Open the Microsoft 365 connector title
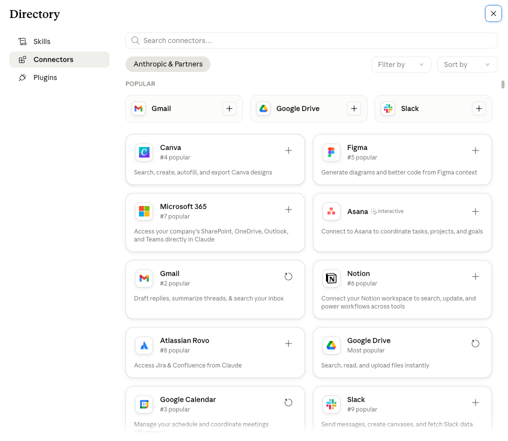Screen dimensions: 508x441 coord(183,206)
